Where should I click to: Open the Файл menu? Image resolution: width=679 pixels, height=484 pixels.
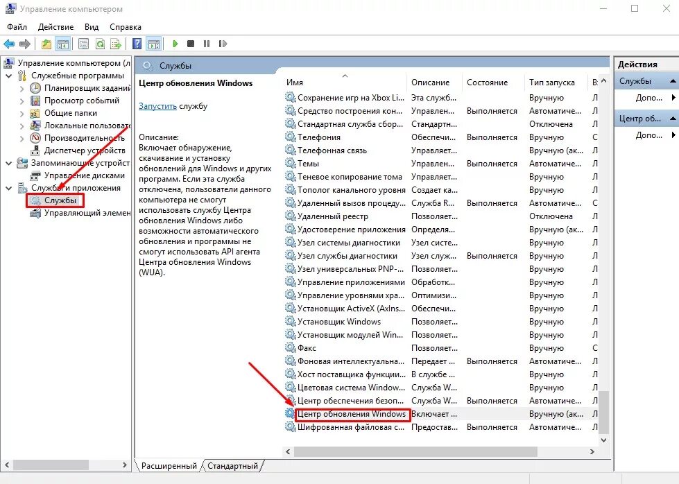point(17,27)
